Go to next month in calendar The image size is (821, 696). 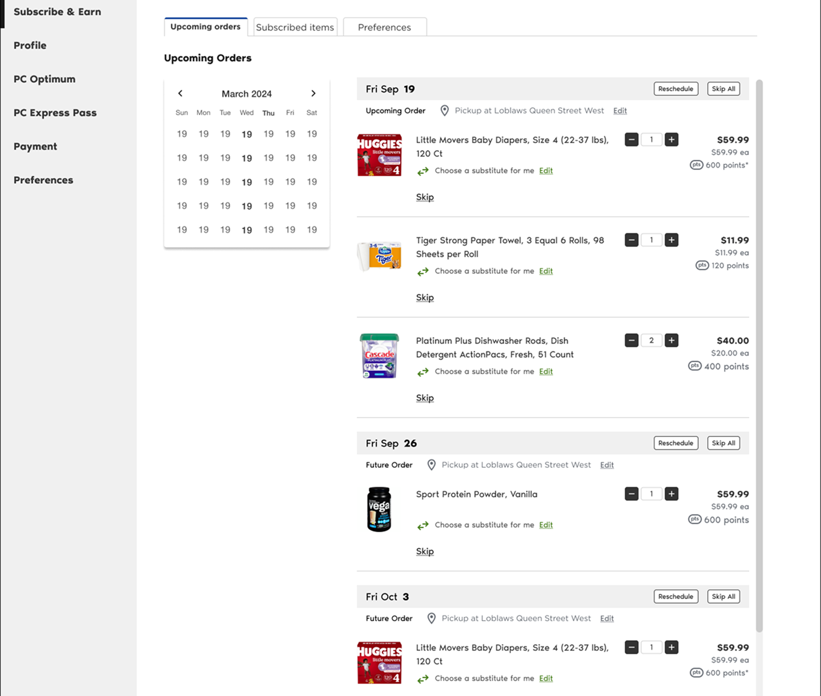tap(313, 94)
